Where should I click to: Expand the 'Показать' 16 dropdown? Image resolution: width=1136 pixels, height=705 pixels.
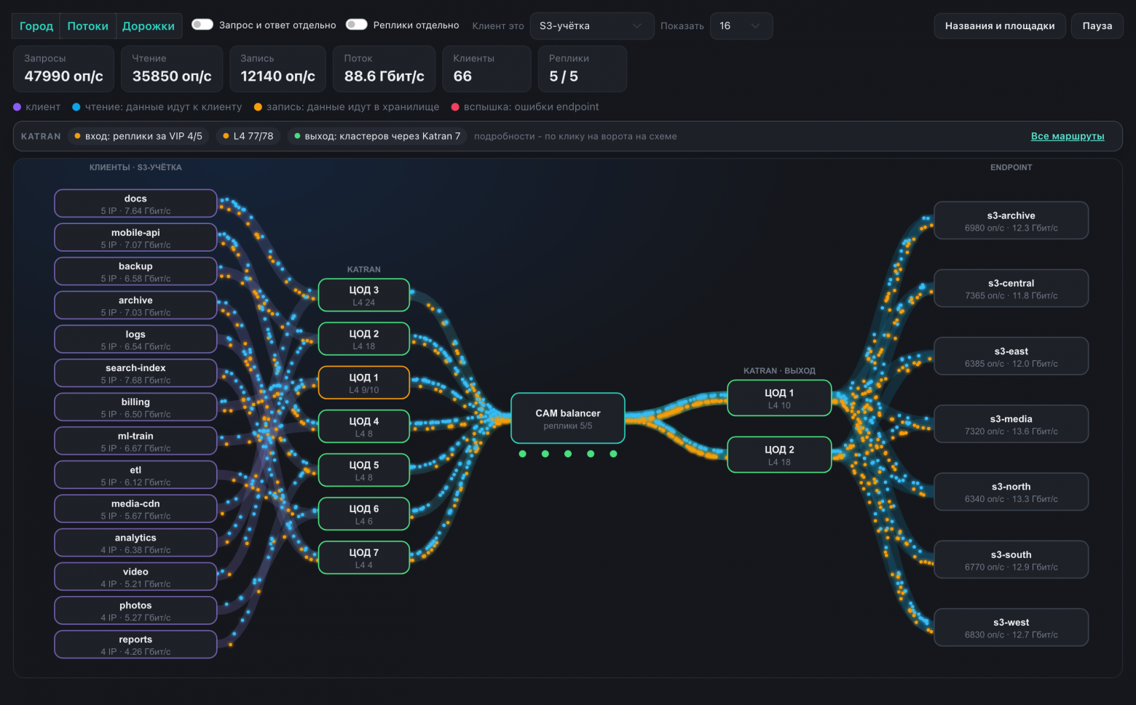(741, 26)
